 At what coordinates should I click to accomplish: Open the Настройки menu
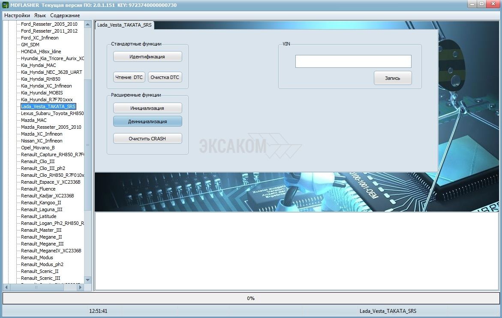click(x=17, y=15)
